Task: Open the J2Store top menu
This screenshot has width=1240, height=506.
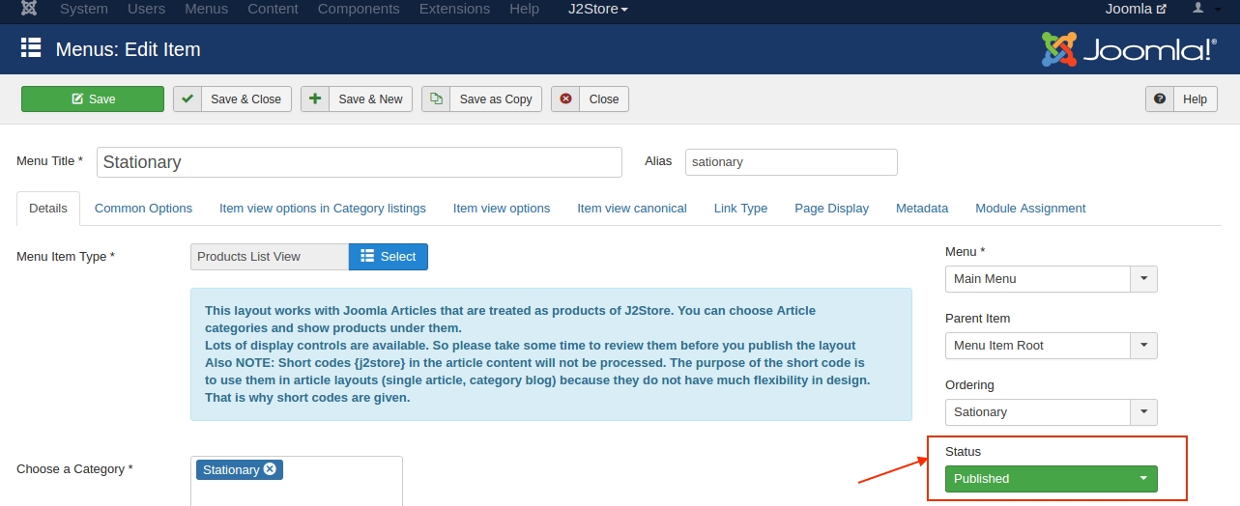Action: 597,9
